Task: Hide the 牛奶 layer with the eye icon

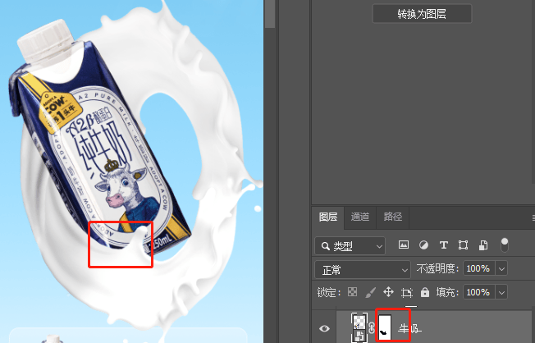Action: [324, 328]
